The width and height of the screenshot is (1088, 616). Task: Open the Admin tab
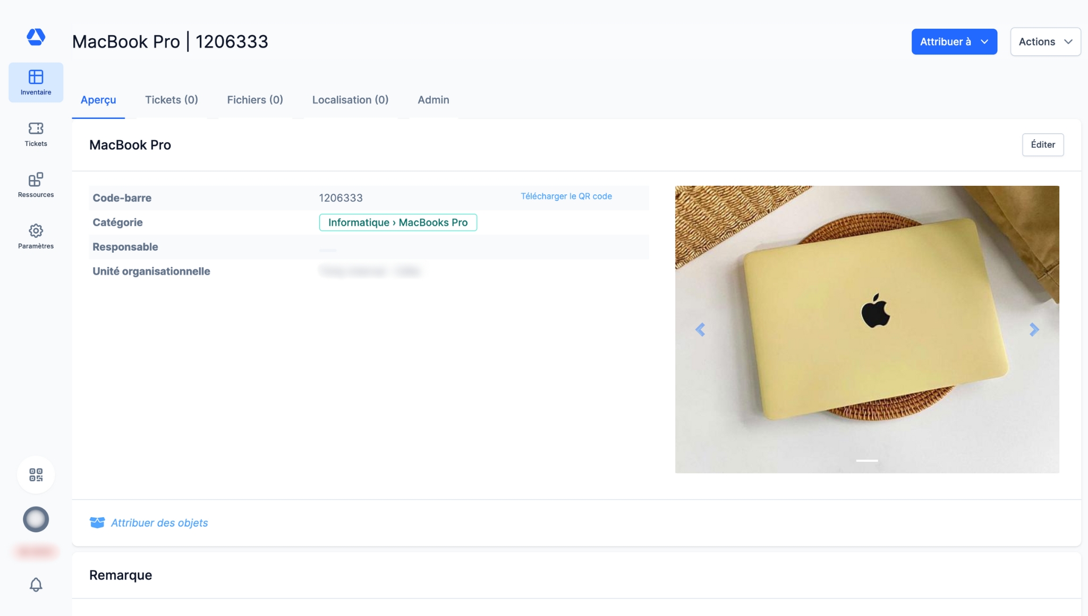[x=433, y=100]
